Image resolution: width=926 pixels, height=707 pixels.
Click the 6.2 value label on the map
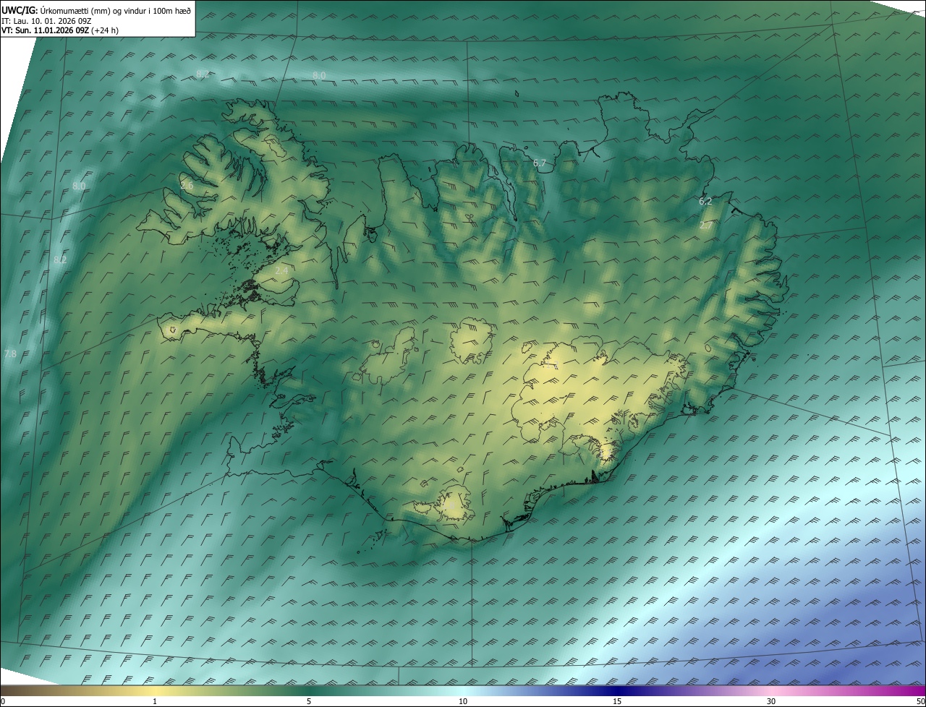click(705, 201)
